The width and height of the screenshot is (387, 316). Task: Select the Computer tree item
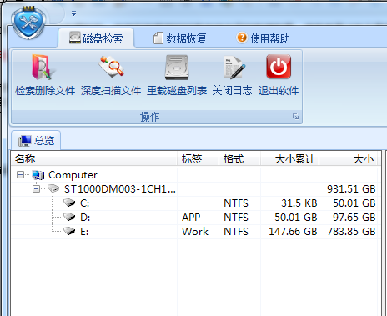click(x=73, y=175)
